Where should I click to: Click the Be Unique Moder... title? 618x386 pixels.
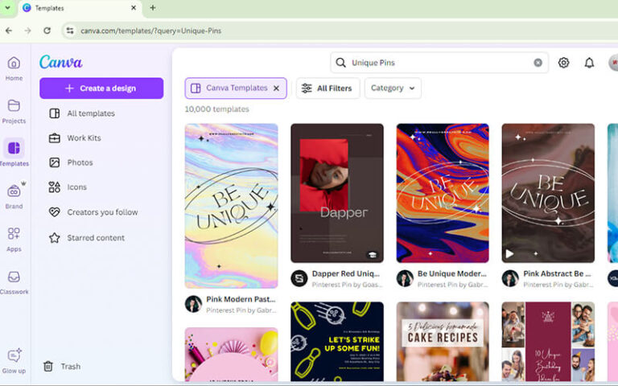tap(451, 273)
